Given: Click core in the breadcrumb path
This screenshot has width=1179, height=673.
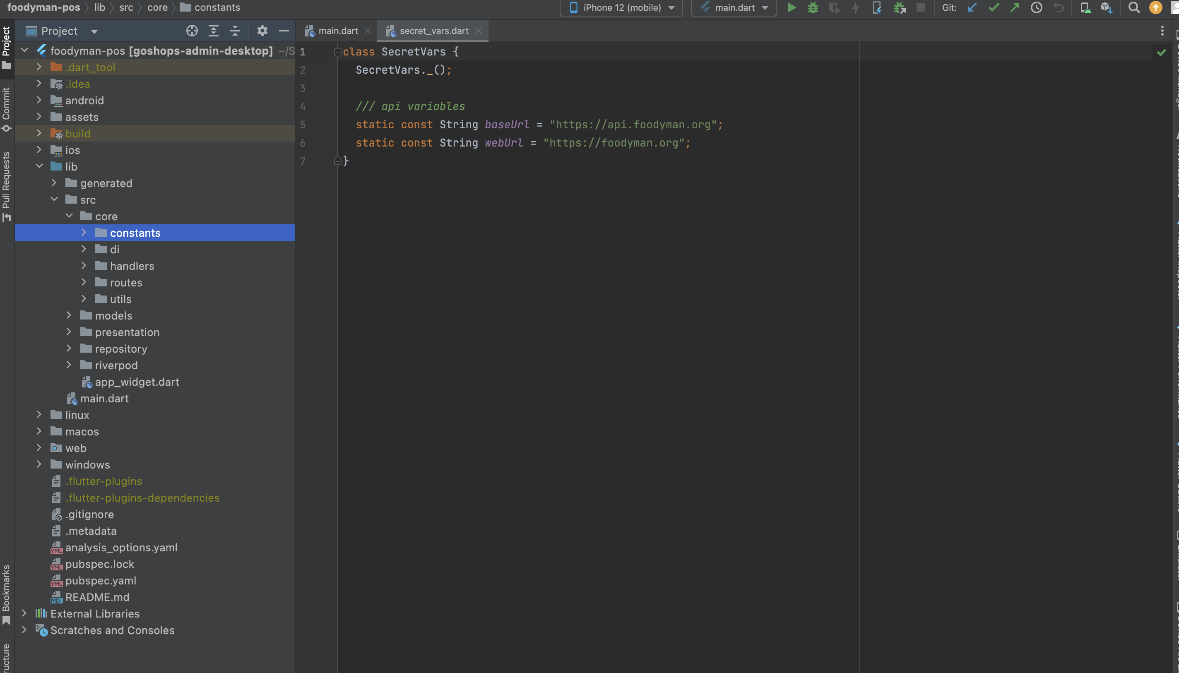Looking at the screenshot, I should pyautogui.click(x=157, y=7).
